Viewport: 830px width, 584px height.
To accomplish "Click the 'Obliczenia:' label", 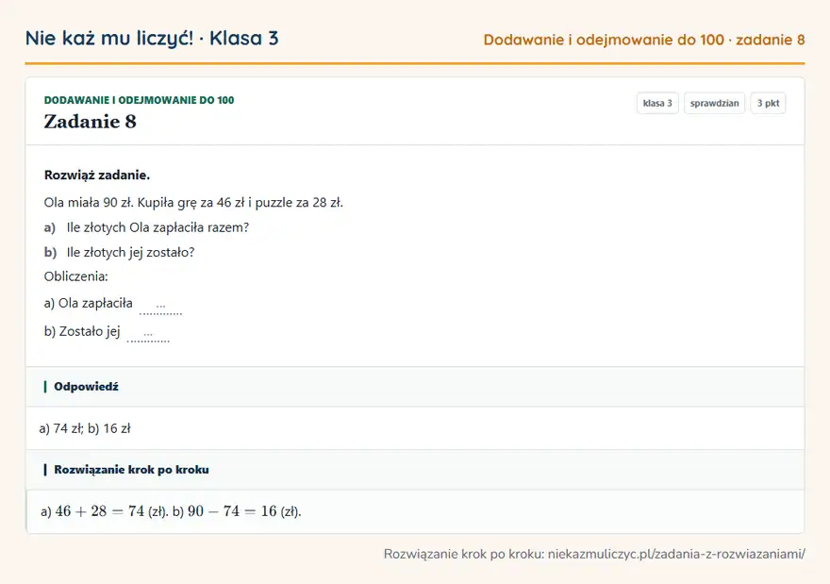I will click(75, 276).
